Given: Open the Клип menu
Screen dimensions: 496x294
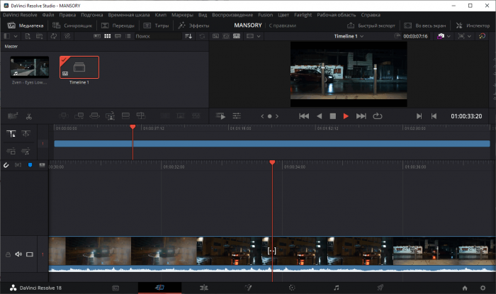Looking at the screenshot, I should tap(160, 15).
